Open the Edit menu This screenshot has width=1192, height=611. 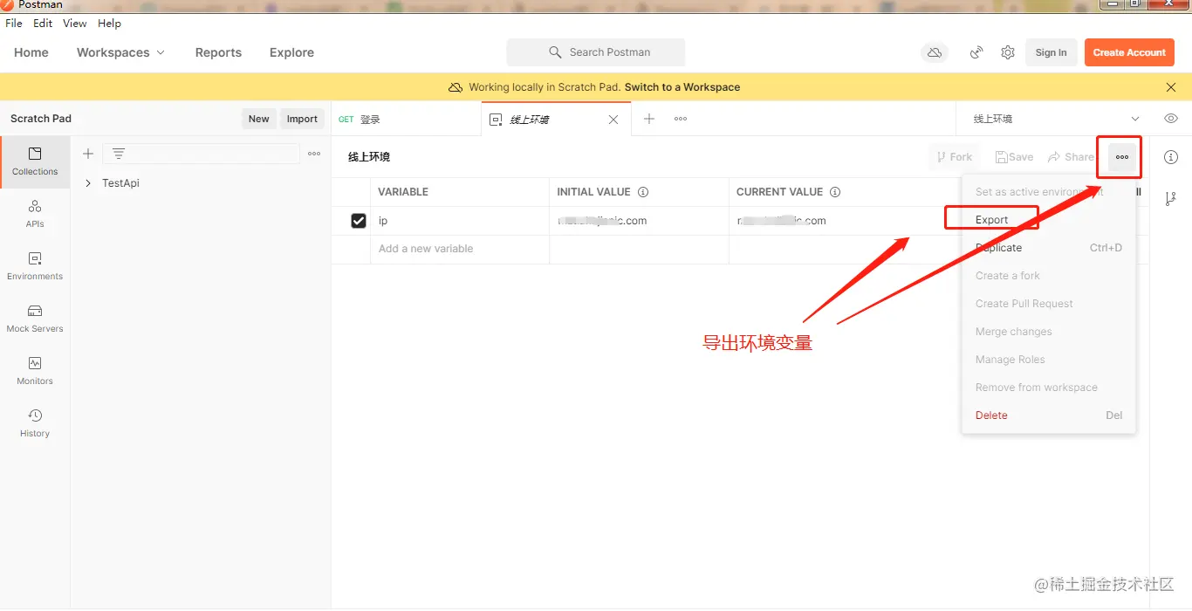tap(43, 24)
